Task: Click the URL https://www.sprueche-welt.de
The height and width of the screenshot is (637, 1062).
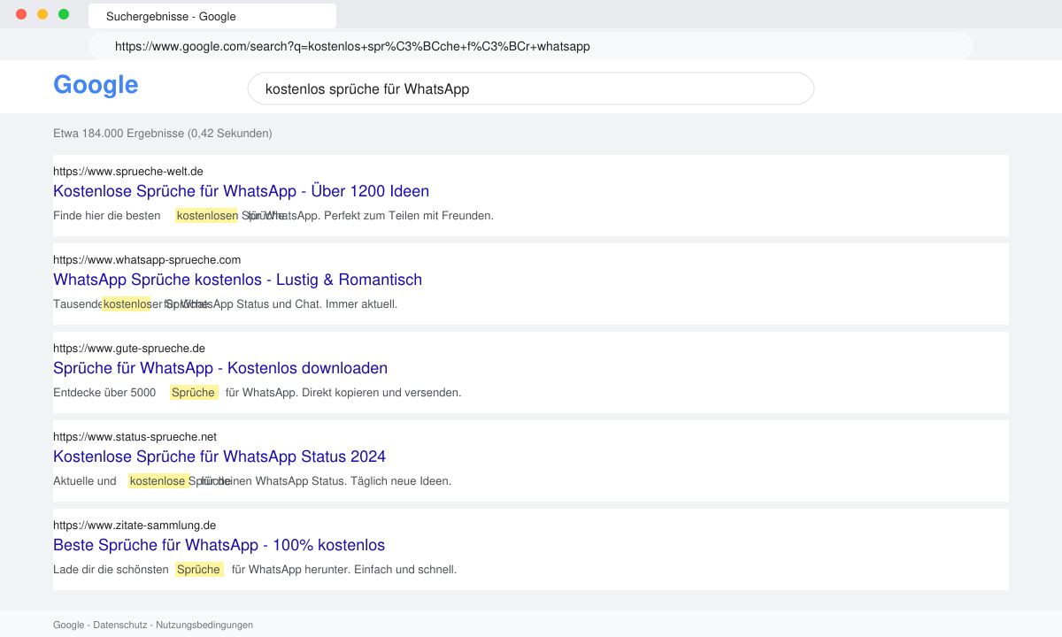Action: pos(128,172)
